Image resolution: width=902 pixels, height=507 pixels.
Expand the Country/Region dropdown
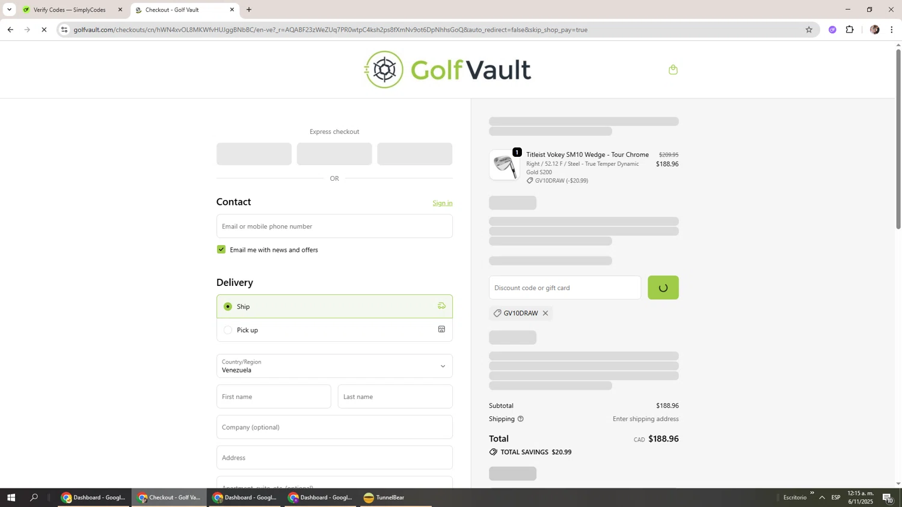(334, 366)
